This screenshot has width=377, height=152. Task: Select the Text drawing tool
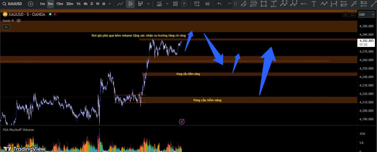314,4
